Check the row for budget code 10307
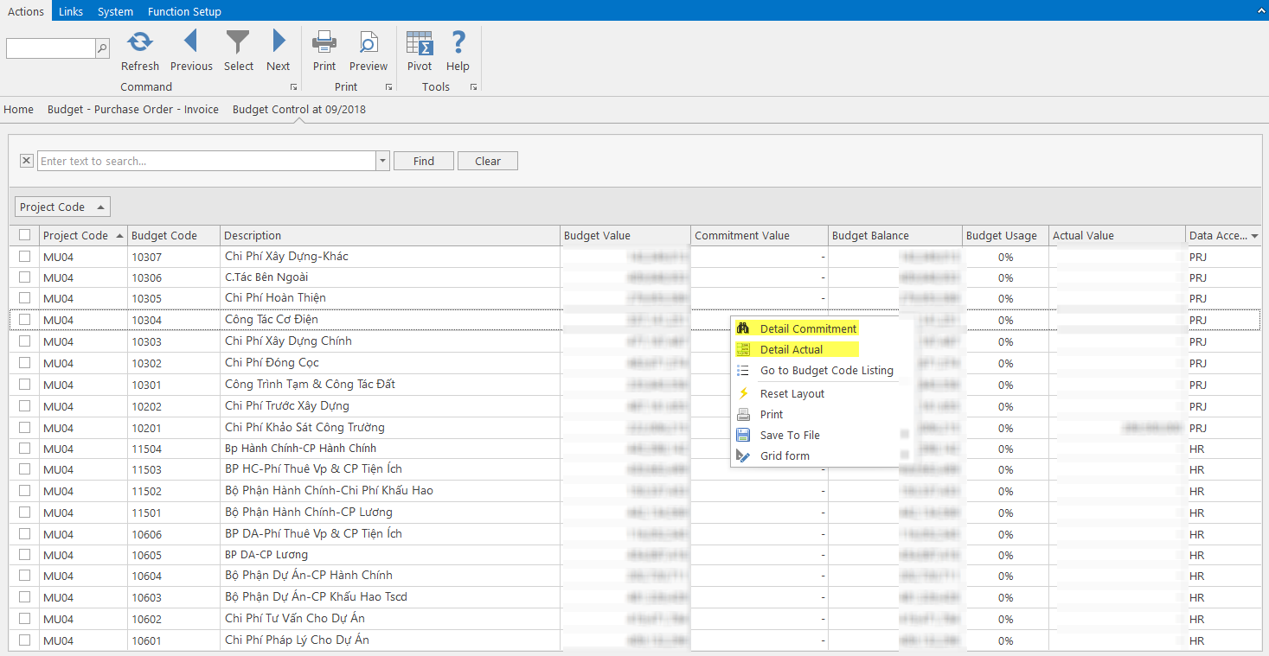Viewport: 1269px width, 656px height. pos(24,256)
